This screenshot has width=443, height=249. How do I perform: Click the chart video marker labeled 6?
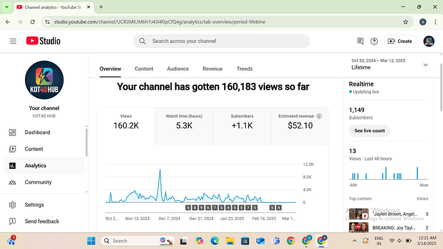click(x=208, y=208)
